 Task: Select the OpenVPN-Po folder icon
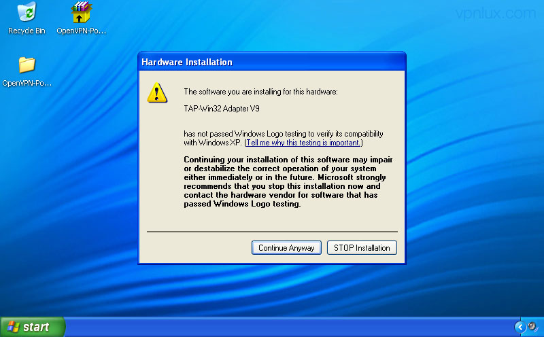[x=27, y=71]
